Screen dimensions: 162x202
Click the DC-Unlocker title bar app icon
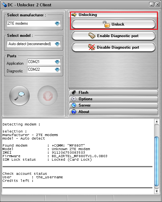(4, 4)
